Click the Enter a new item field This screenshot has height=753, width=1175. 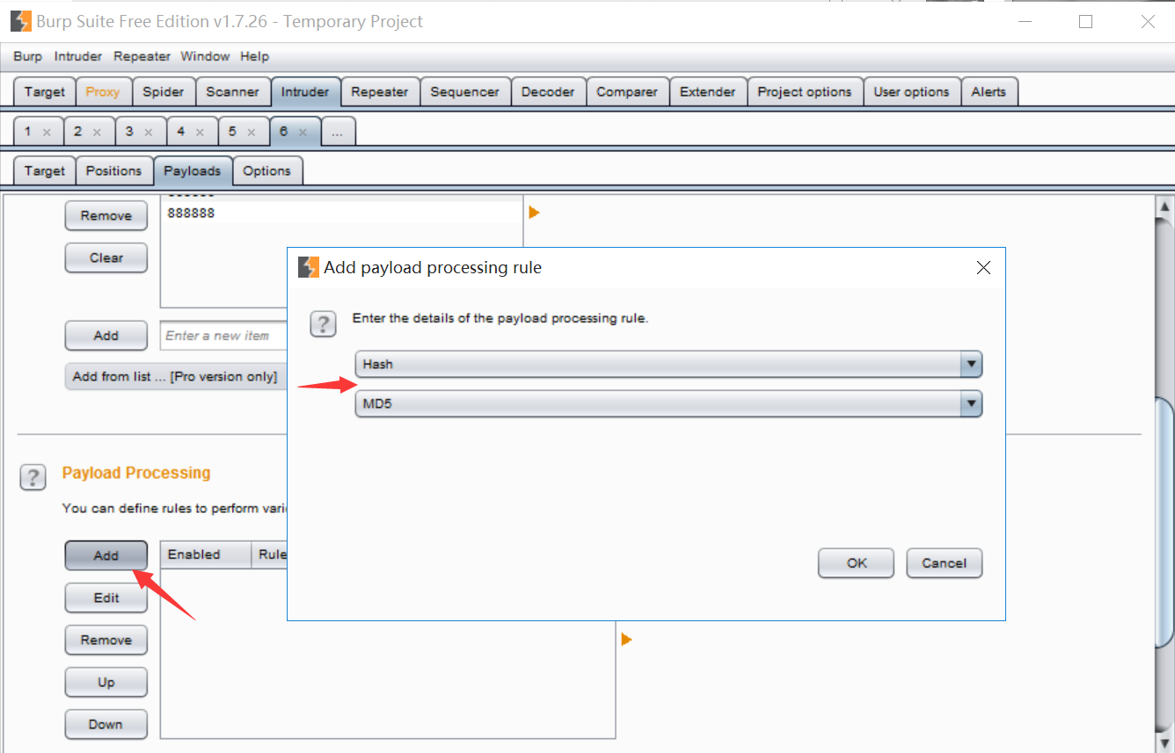[225, 336]
